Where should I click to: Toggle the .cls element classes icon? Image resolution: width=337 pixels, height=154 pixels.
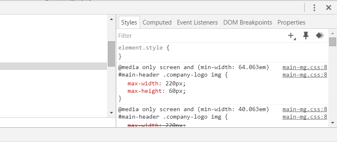[x=320, y=35]
